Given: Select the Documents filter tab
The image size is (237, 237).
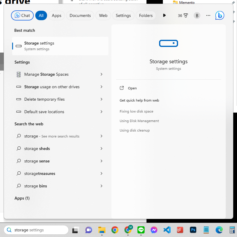Looking at the screenshot, I should click(80, 15).
